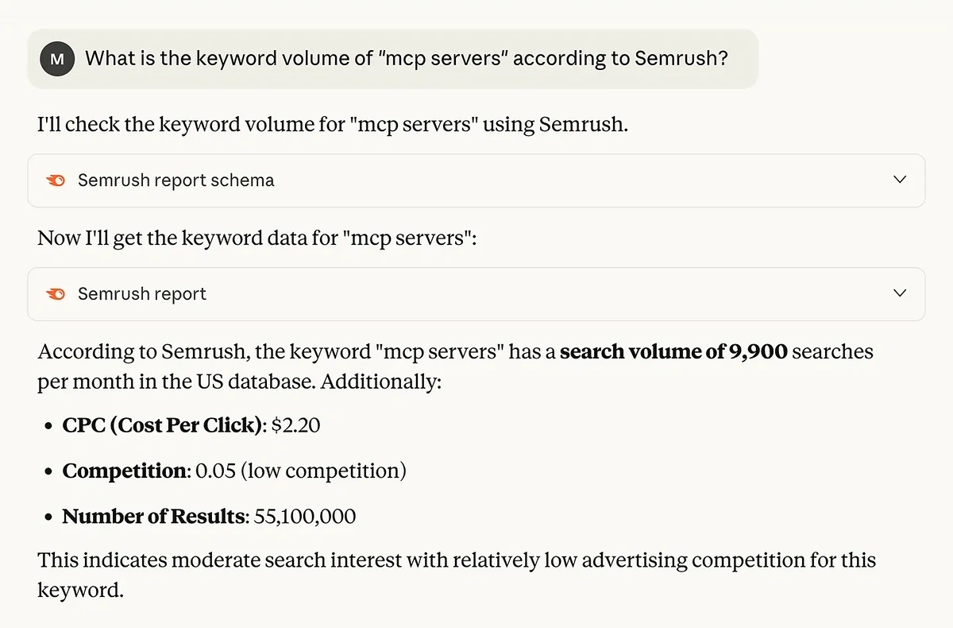The image size is (953, 628).
Task: Click the CPC (Cost Per Click) bullet item
Action: (191, 425)
